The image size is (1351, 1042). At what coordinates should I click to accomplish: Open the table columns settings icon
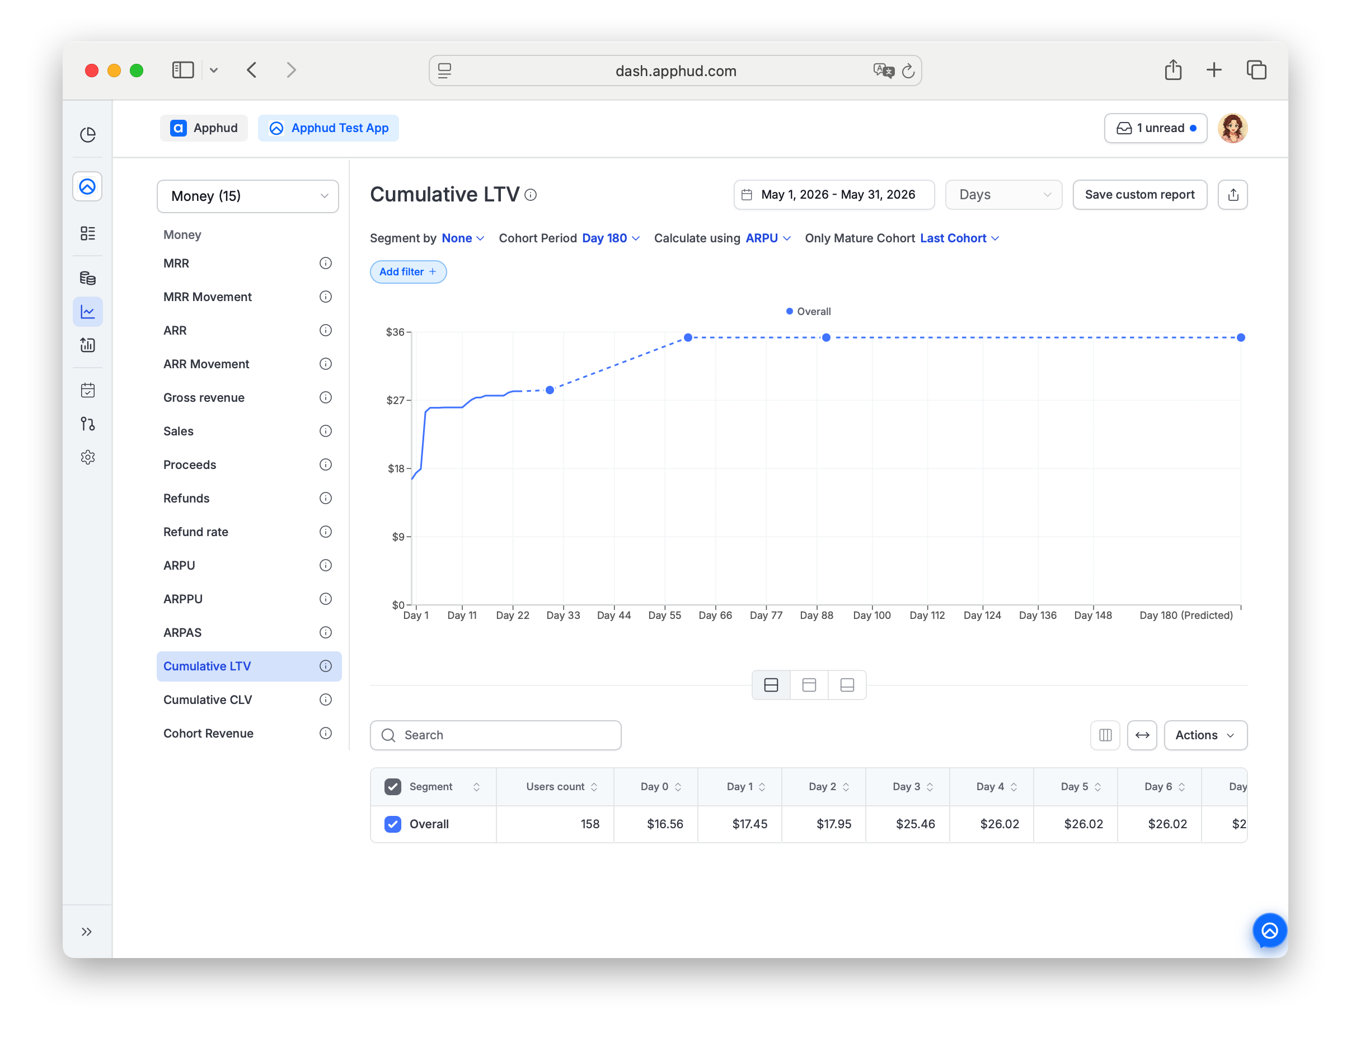click(1105, 735)
